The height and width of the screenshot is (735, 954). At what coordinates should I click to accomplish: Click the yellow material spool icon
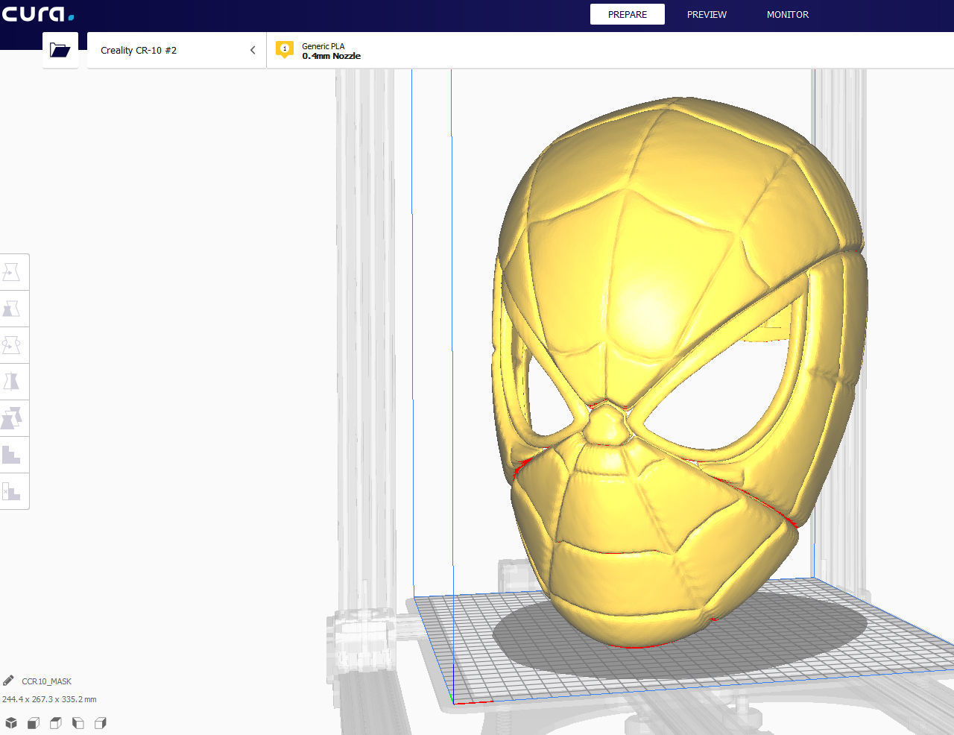tap(284, 49)
